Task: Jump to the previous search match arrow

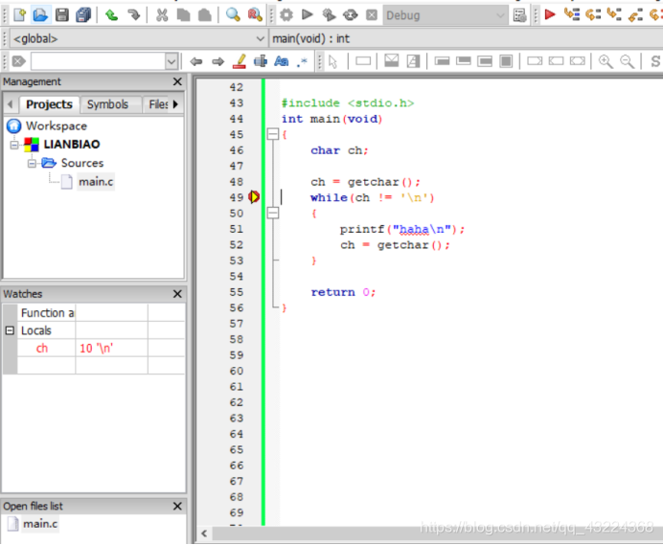Action: [195, 61]
